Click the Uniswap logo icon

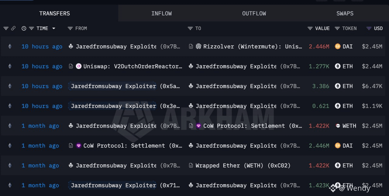point(78,66)
